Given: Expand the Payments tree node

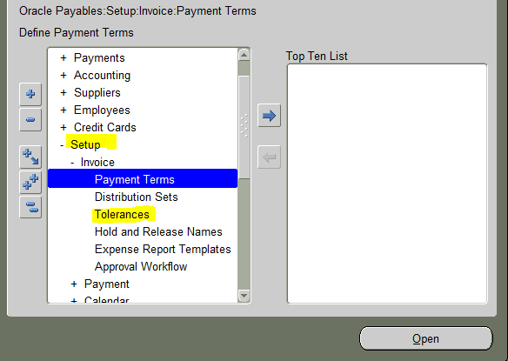Looking at the screenshot, I should tap(63, 58).
